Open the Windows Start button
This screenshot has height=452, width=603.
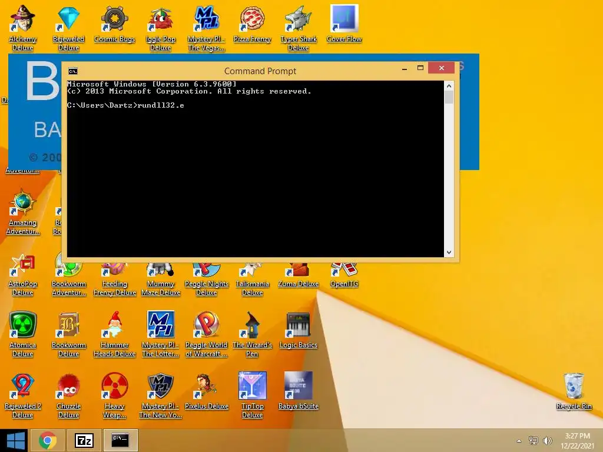point(15,440)
